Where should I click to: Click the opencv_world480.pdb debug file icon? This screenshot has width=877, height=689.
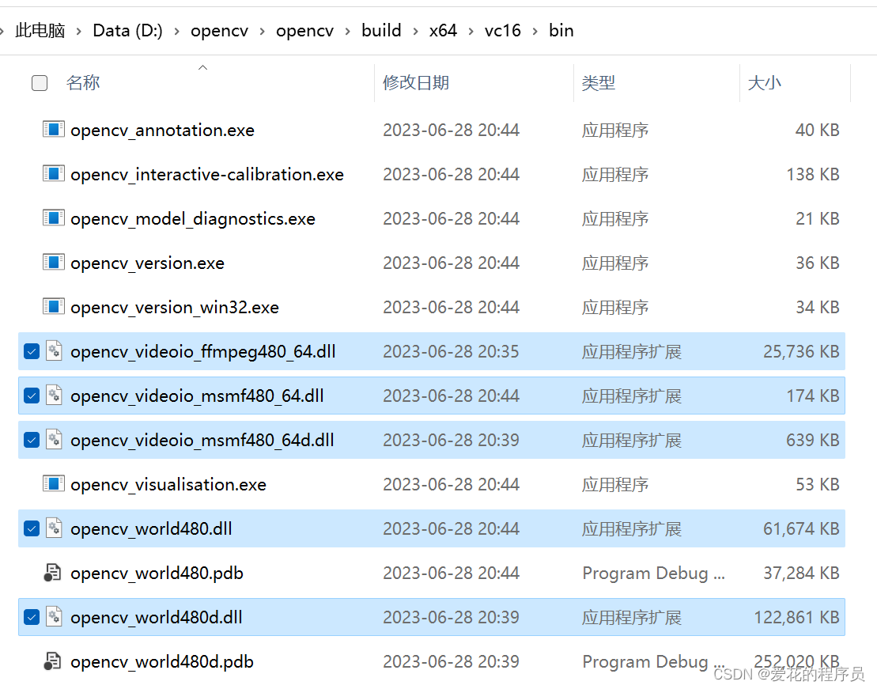tap(52, 572)
